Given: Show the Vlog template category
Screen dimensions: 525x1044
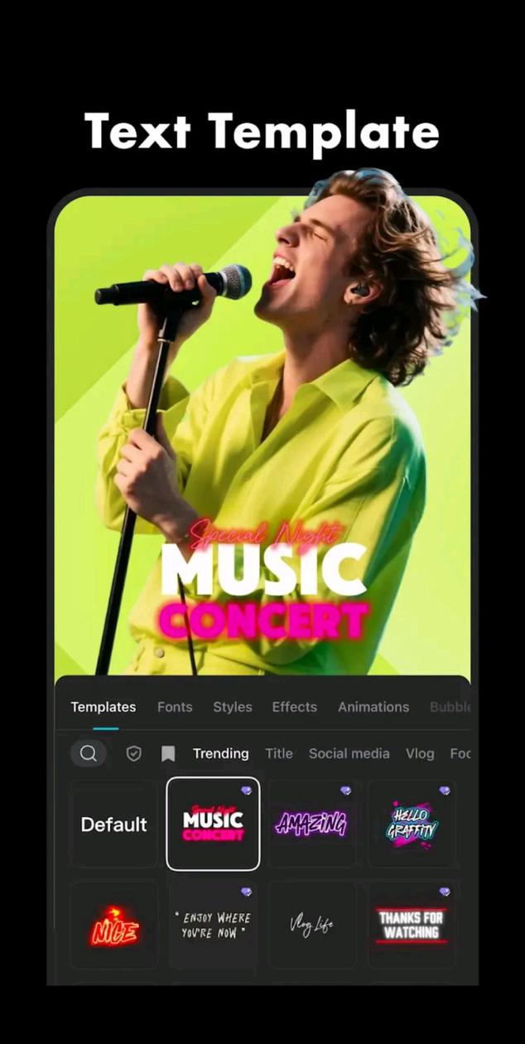Looking at the screenshot, I should 420,753.
